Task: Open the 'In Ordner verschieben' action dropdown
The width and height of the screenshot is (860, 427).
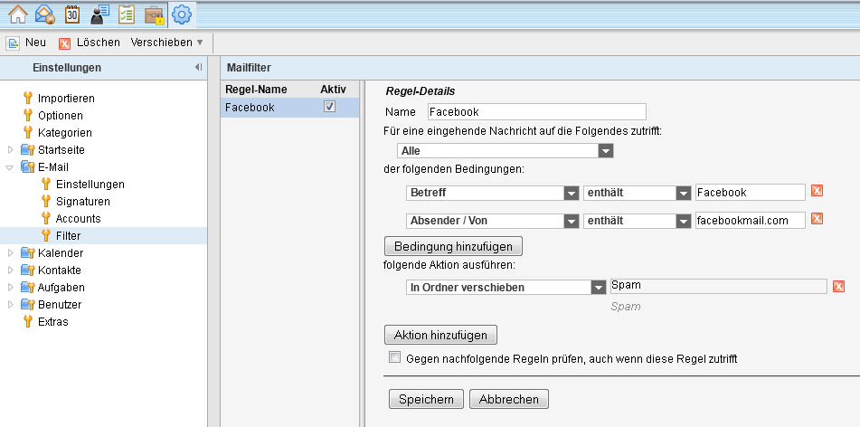Action: tap(598, 288)
